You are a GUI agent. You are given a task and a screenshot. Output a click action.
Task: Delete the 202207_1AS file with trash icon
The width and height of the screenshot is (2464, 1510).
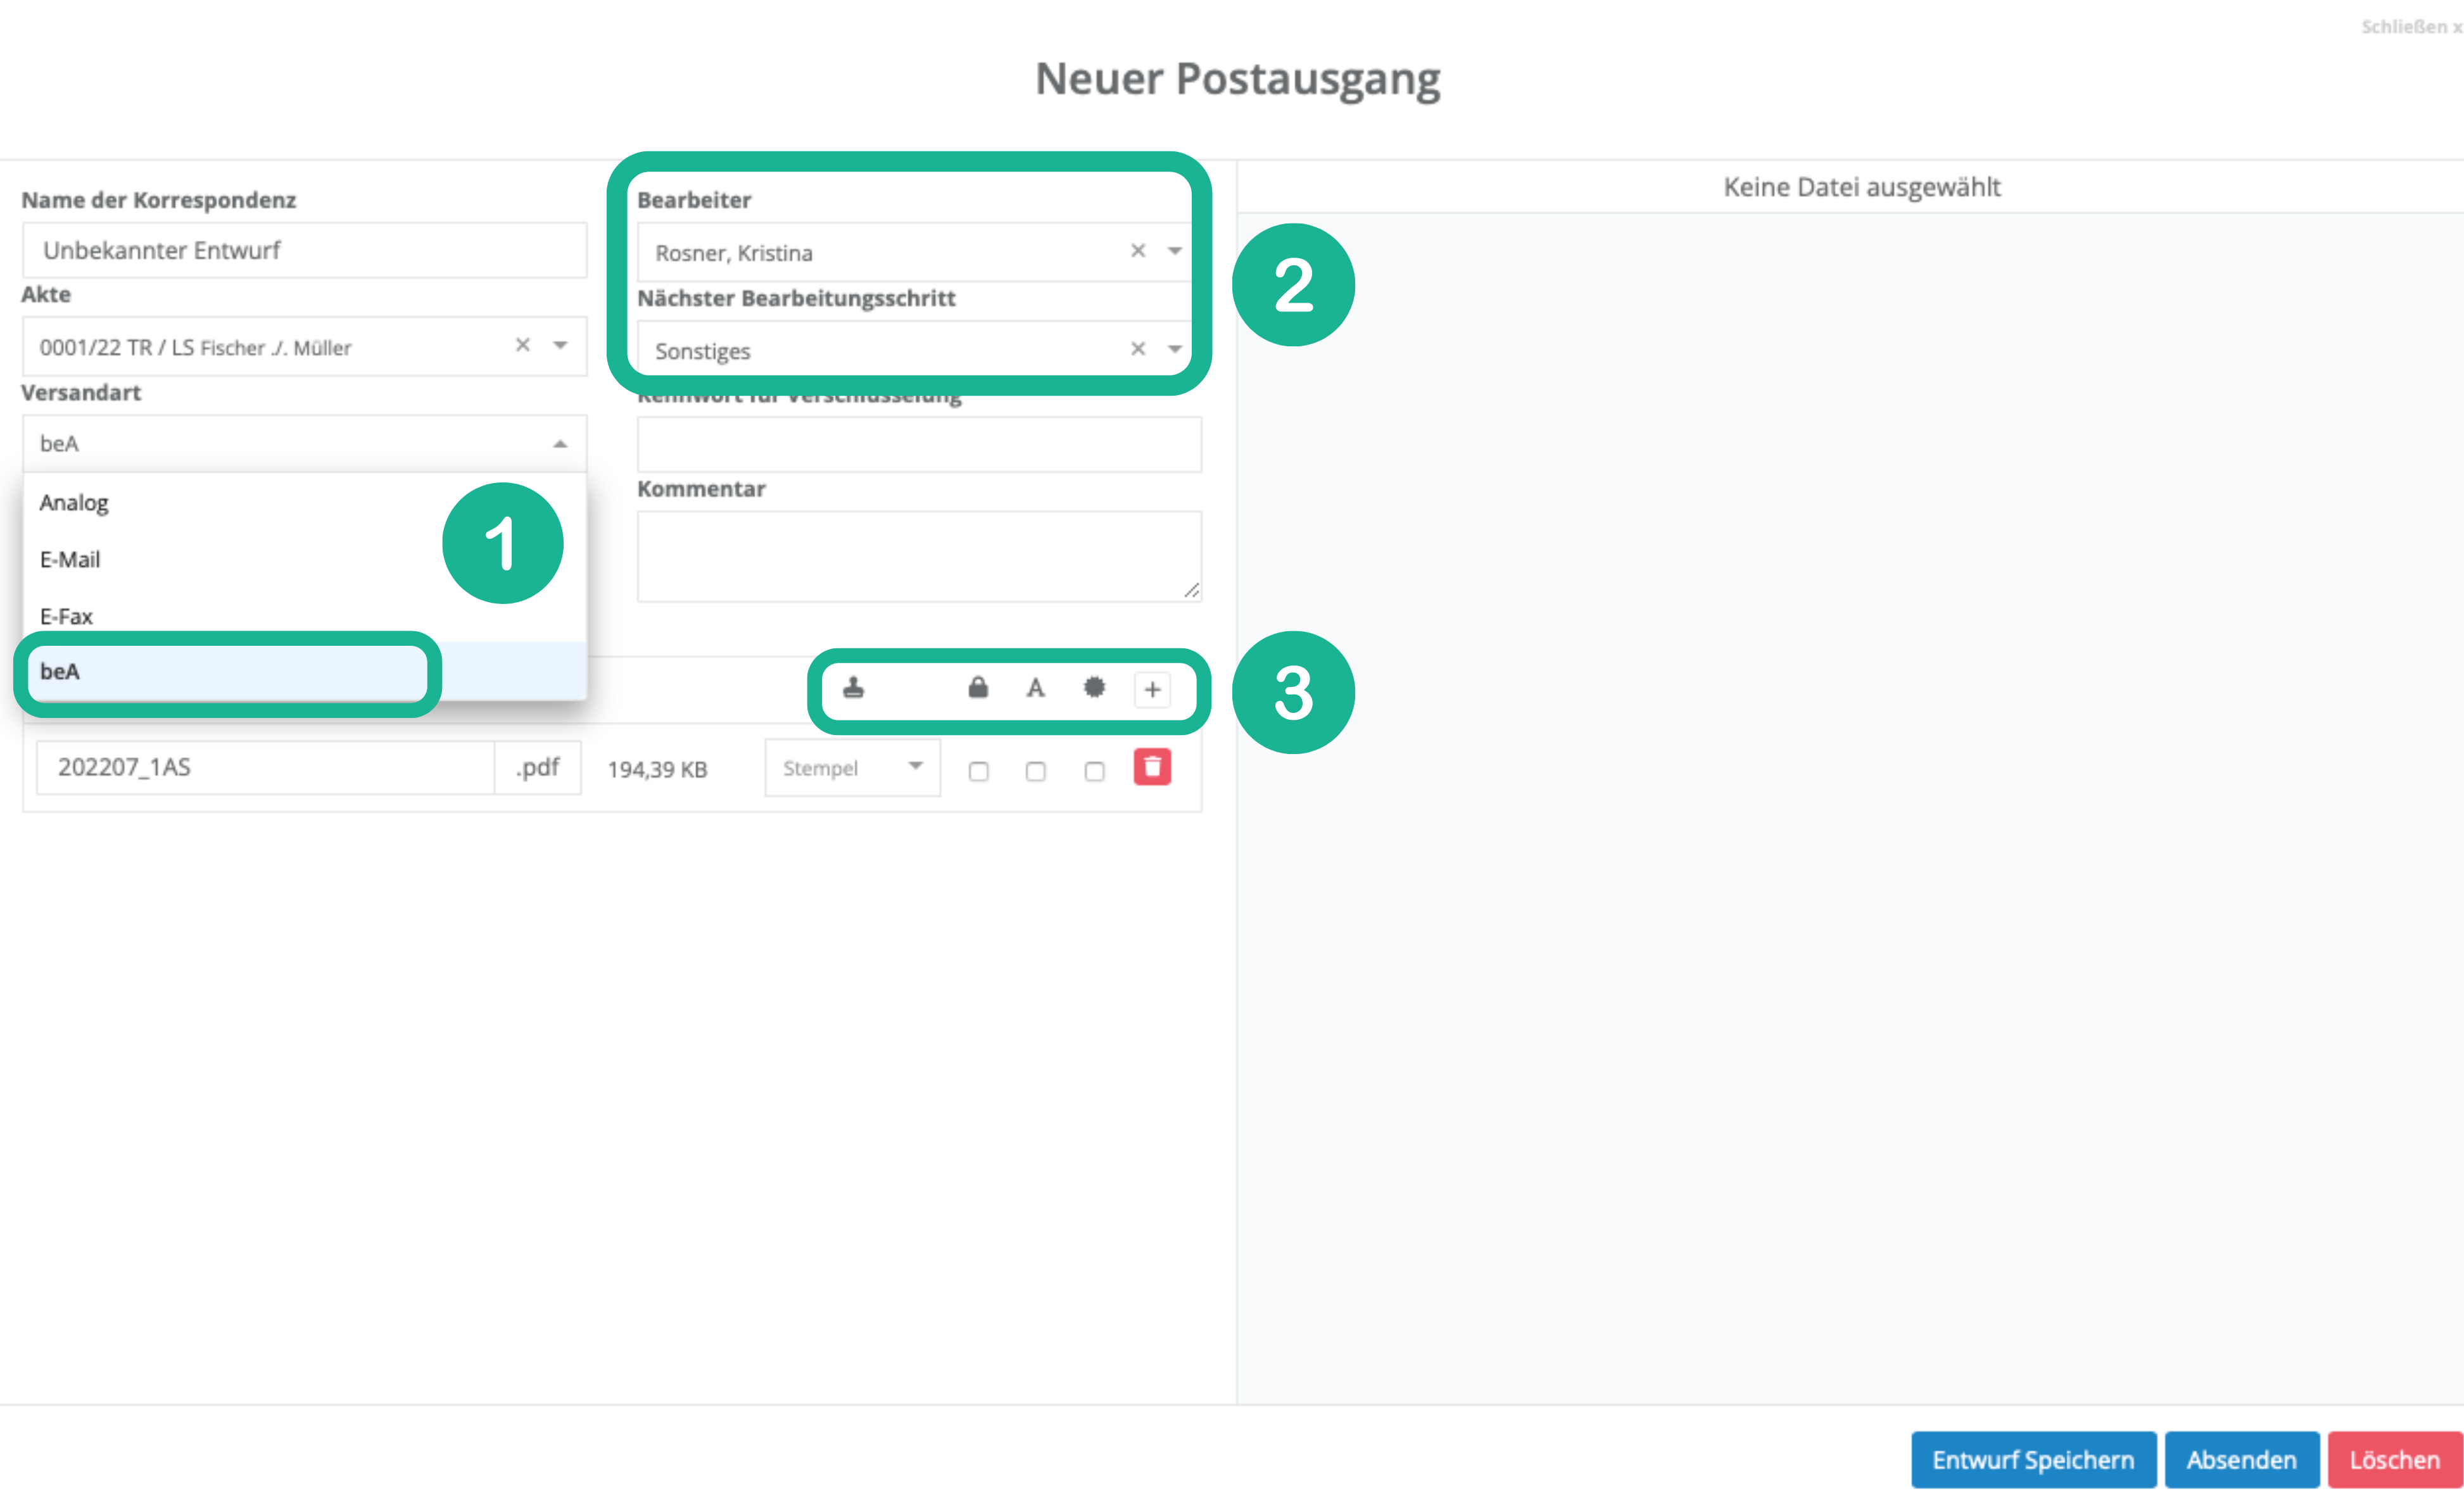(1152, 768)
